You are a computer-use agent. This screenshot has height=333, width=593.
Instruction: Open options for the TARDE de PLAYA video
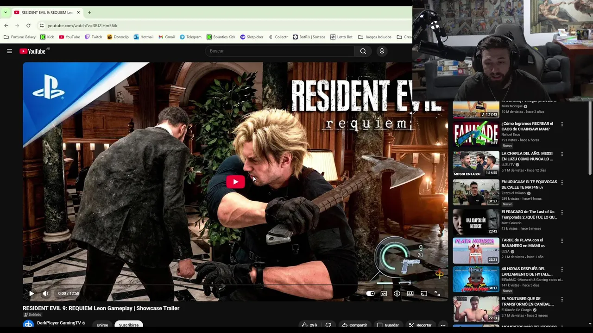click(x=562, y=241)
